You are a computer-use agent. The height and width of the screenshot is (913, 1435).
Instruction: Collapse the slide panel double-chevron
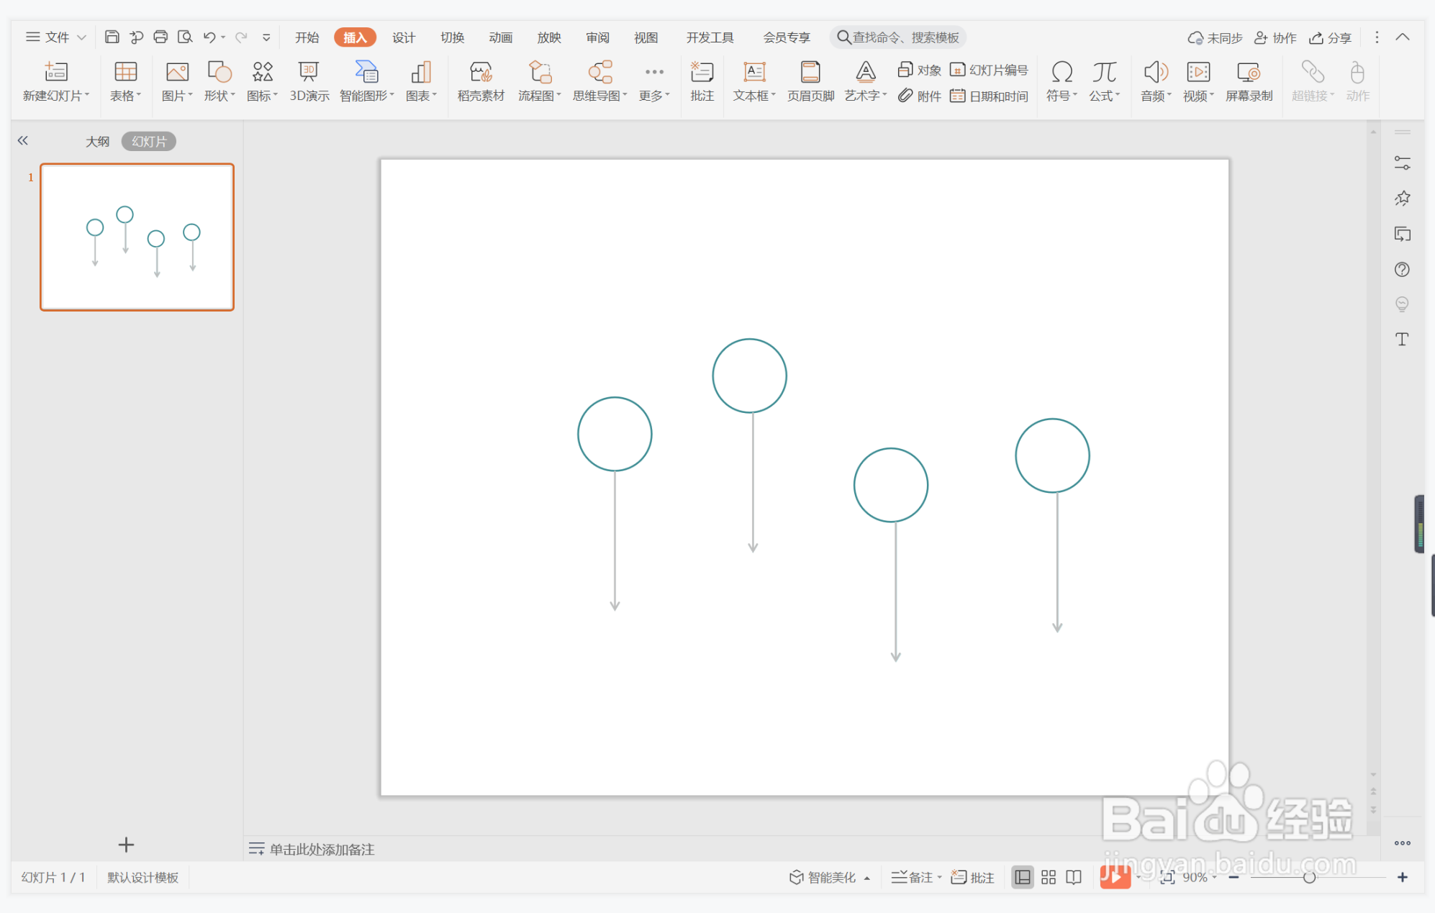(23, 141)
